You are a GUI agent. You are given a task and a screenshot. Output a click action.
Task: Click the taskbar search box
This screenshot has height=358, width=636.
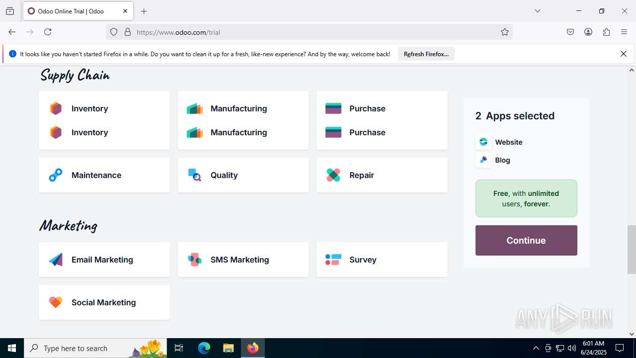coord(95,348)
